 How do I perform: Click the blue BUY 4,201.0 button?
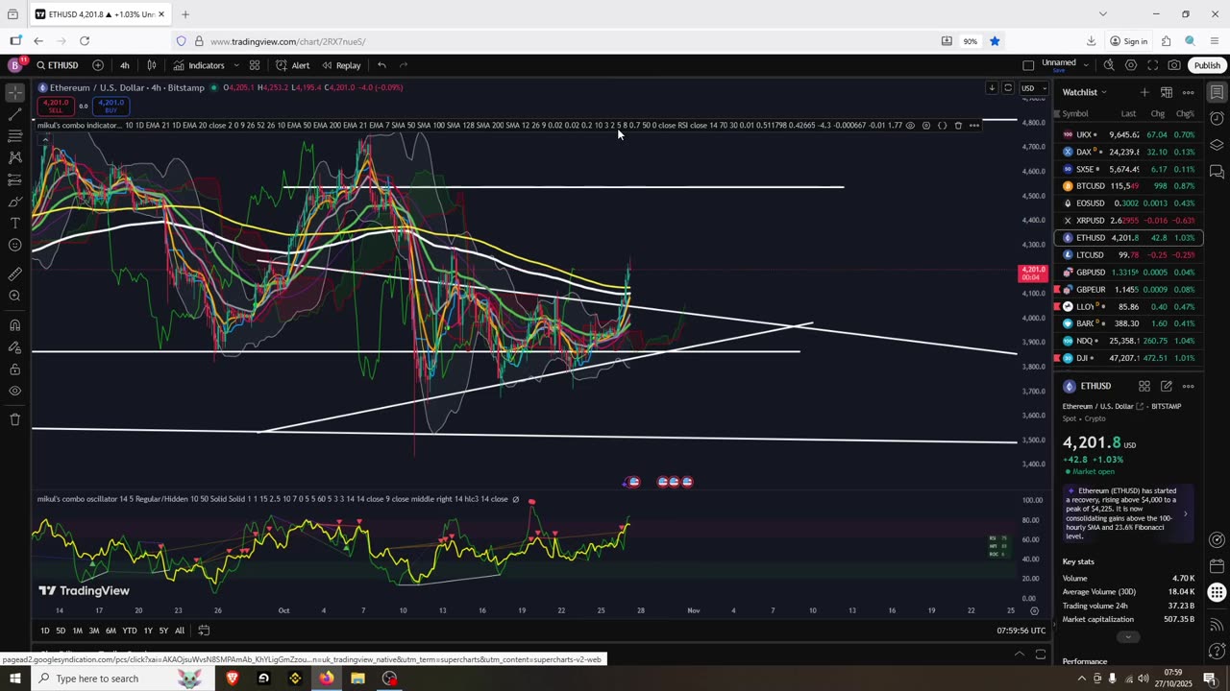(x=111, y=106)
